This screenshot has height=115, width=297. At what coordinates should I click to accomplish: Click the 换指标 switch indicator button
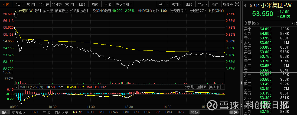tap(214, 87)
